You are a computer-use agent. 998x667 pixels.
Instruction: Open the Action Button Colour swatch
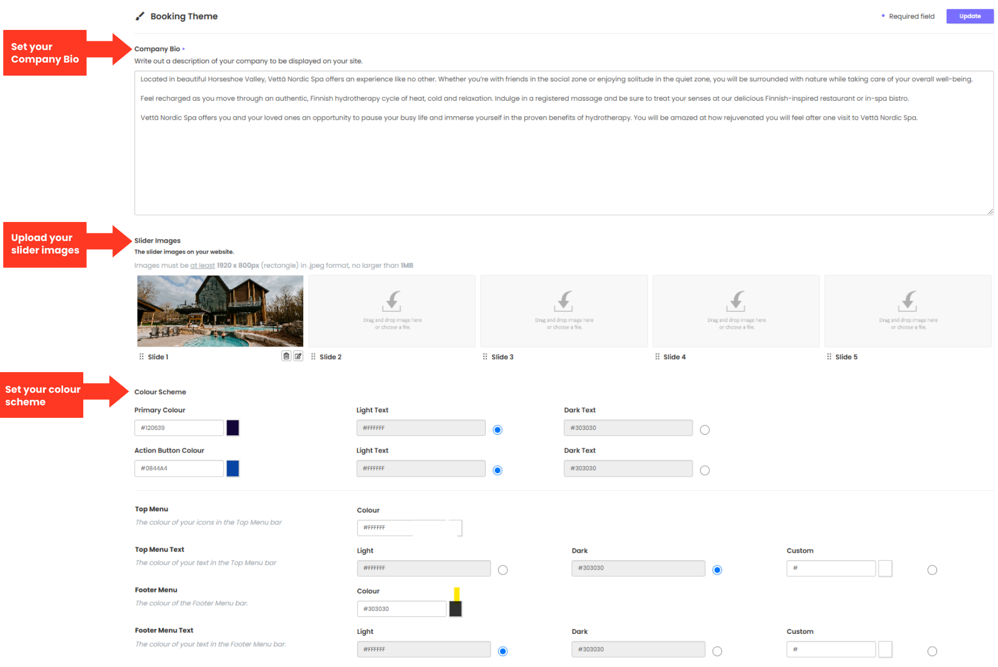click(x=233, y=468)
